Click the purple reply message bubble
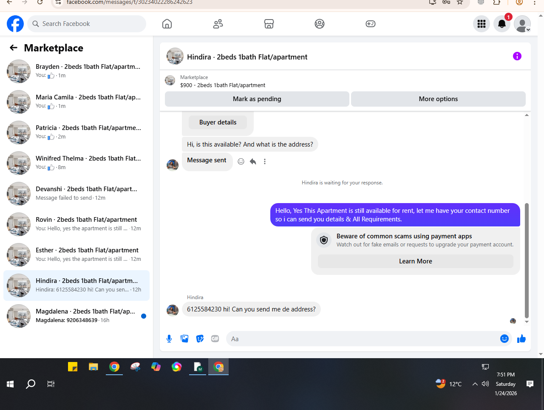 pyautogui.click(x=395, y=215)
